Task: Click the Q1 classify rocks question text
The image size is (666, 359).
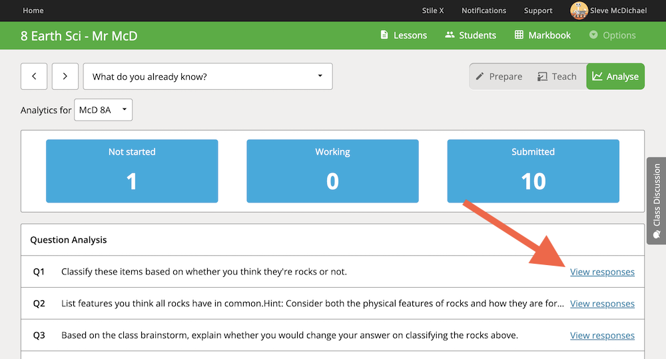Action: [204, 272]
